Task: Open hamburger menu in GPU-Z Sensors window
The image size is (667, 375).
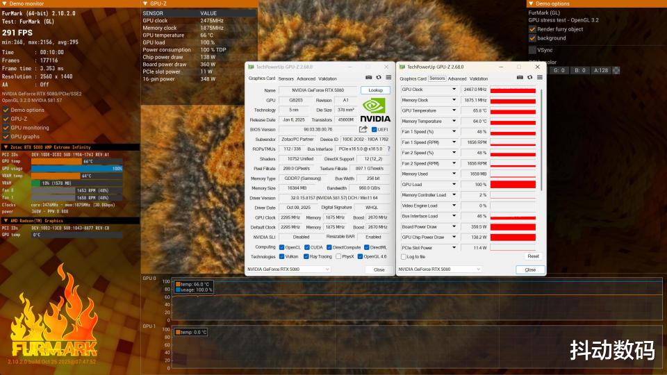Action: [539, 77]
